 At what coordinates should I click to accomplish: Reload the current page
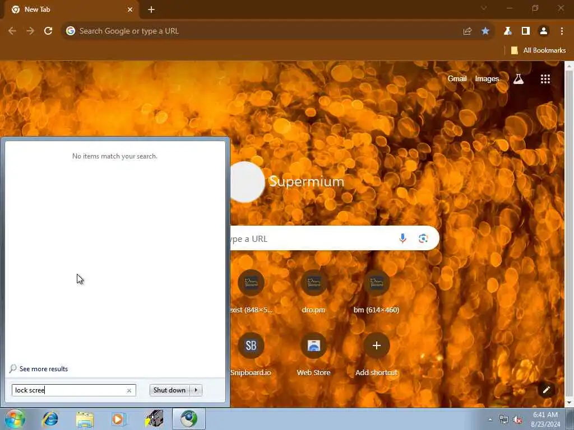coord(48,31)
